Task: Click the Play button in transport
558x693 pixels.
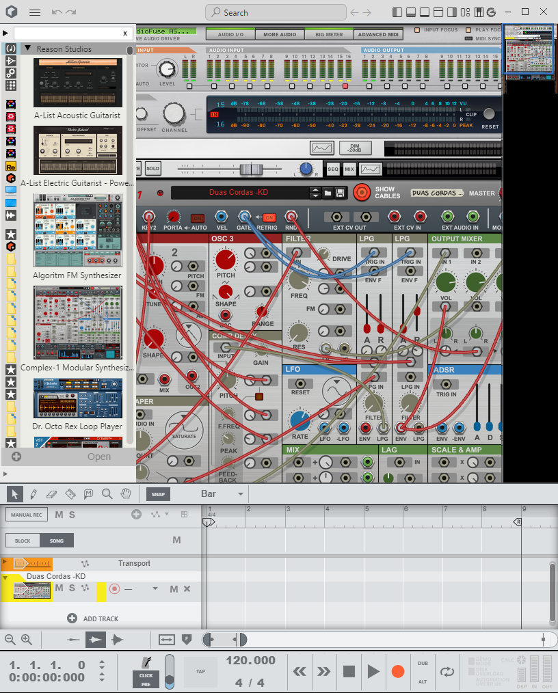Action: (373, 671)
